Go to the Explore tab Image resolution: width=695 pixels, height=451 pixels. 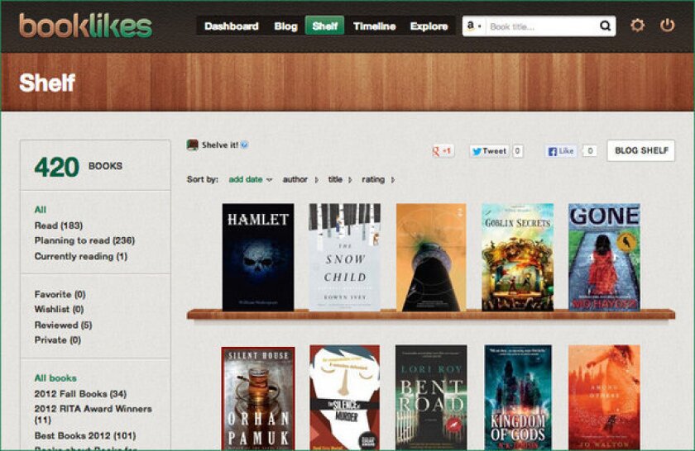(x=429, y=26)
